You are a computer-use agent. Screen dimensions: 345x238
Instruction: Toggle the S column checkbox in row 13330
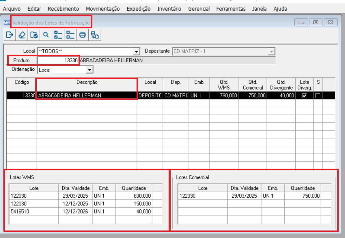click(x=318, y=95)
